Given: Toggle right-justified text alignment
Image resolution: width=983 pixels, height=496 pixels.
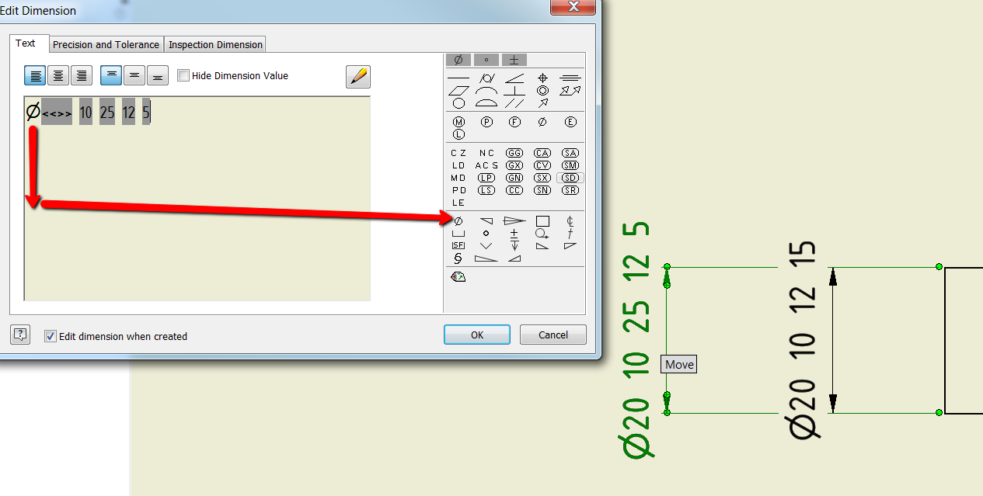Looking at the screenshot, I should coord(82,75).
